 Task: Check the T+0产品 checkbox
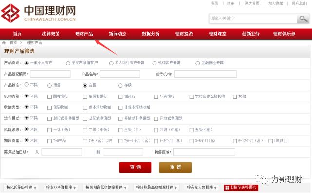coord(49,141)
